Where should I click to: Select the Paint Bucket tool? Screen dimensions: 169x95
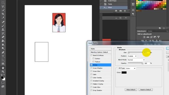click(x=3, y=41)
